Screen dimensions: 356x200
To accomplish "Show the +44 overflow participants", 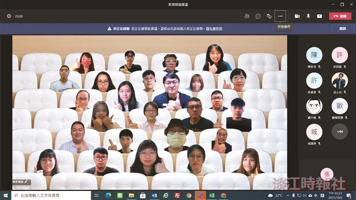I will click(340, 132).
